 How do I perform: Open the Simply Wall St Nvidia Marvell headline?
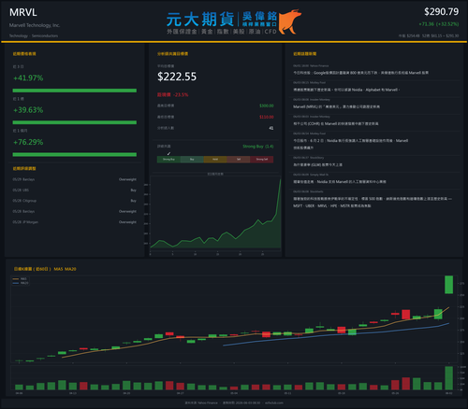pyautogui.click(x=340, y=181)
